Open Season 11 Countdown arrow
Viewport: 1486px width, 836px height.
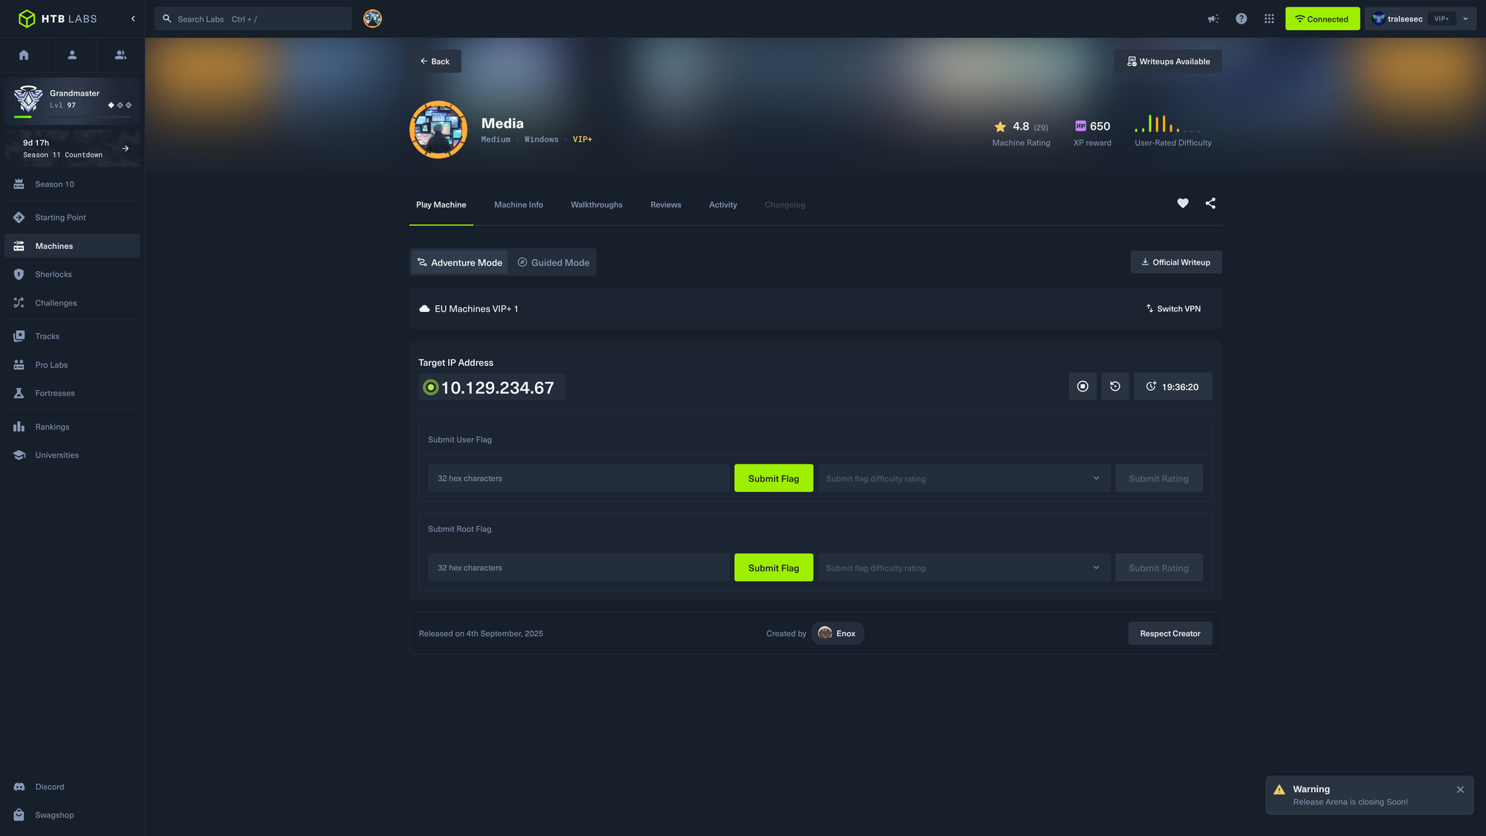[x=126, y=149]
